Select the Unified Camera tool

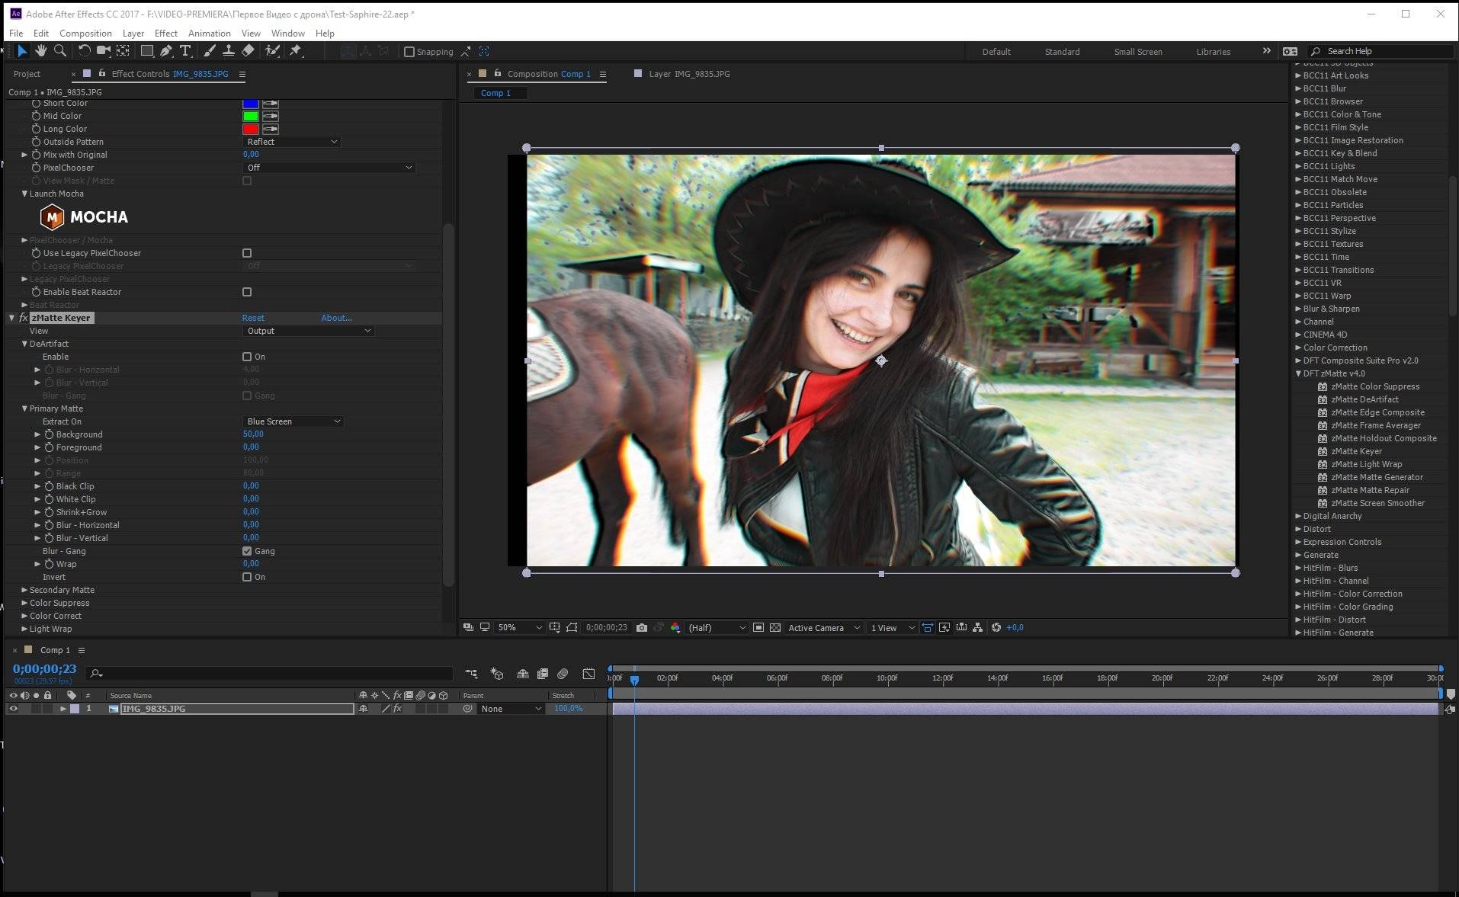click(x=103, y=51)
